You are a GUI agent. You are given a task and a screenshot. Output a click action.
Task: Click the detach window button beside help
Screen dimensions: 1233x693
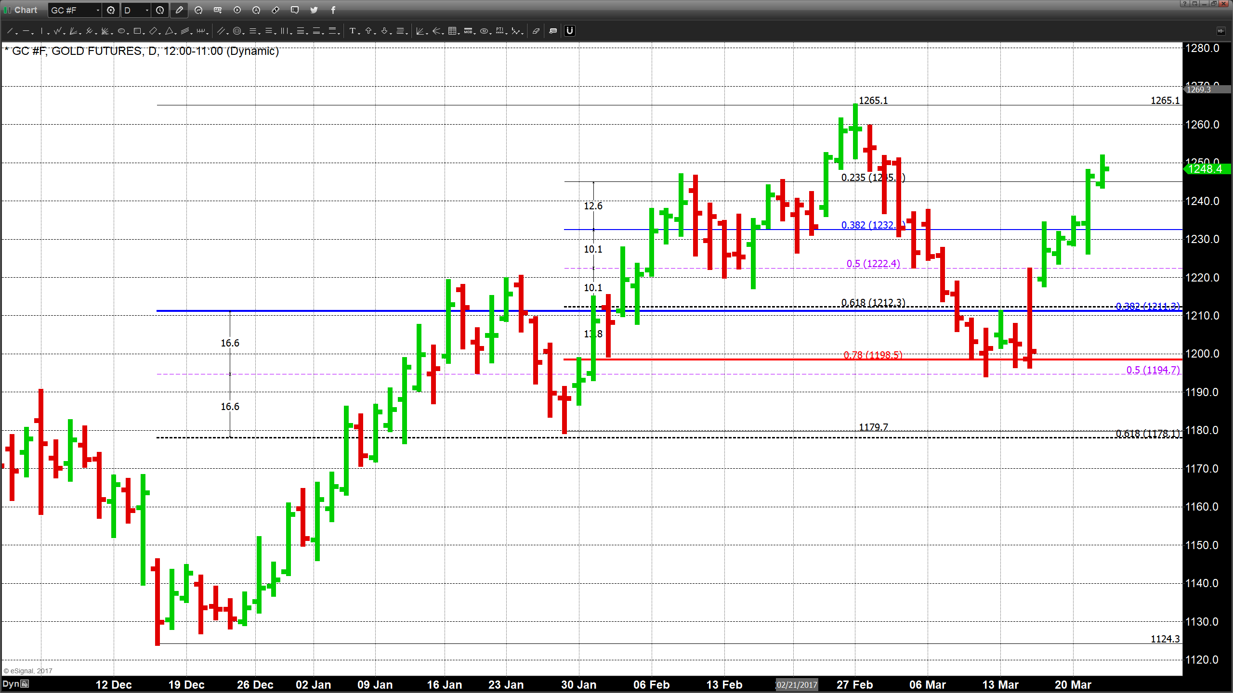[x=1194, y=3]
